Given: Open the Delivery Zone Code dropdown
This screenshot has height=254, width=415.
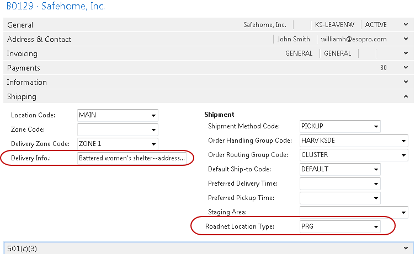Looking at the screenshot, I should click(153, 144).
